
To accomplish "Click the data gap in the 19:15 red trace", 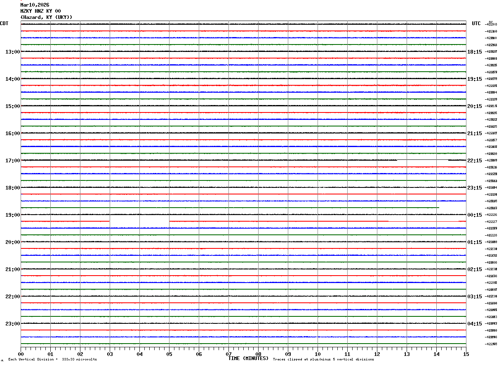I will tap(139, 222).
